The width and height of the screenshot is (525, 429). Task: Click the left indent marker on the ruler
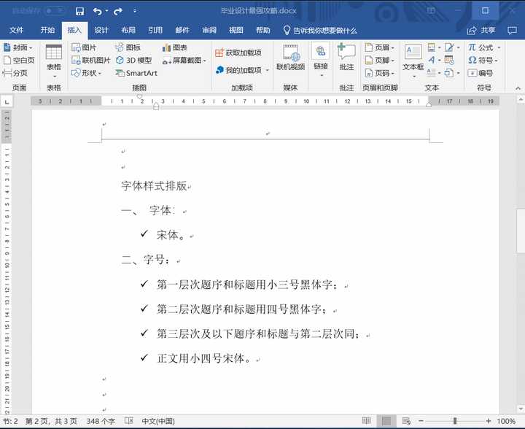[156, 107]
